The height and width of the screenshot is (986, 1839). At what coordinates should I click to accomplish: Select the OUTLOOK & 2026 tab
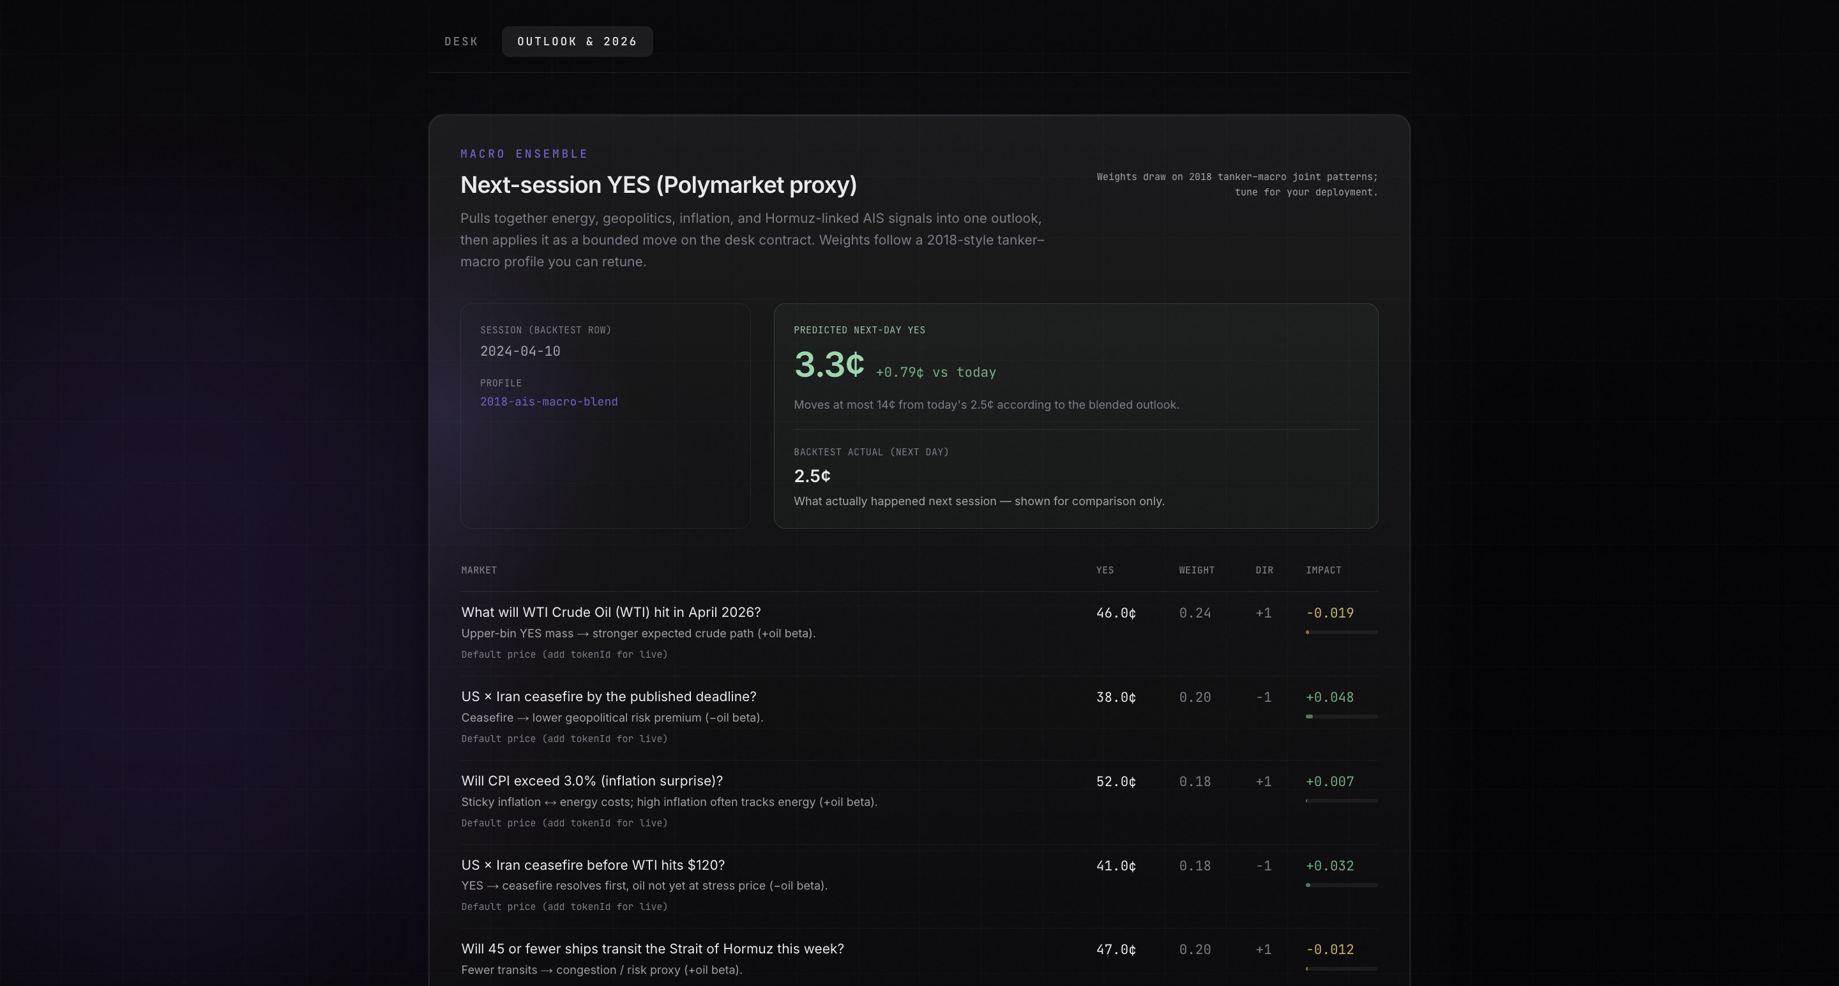pyautogui.click(x=577, y=42)
